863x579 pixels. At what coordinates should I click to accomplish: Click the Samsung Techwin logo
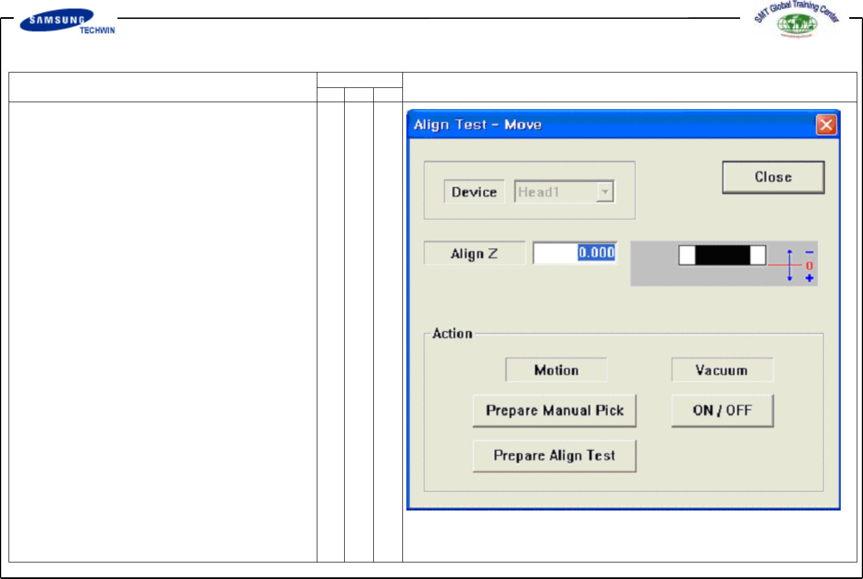pos(67,22)
